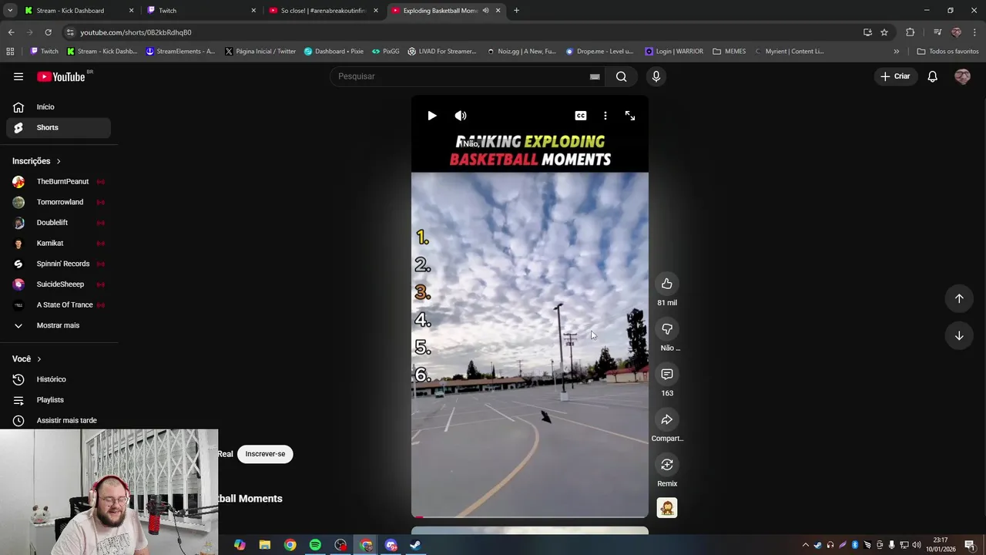Bookmark this page with the star
Screen dimensions: 986x555
click(x=884, y=32)
